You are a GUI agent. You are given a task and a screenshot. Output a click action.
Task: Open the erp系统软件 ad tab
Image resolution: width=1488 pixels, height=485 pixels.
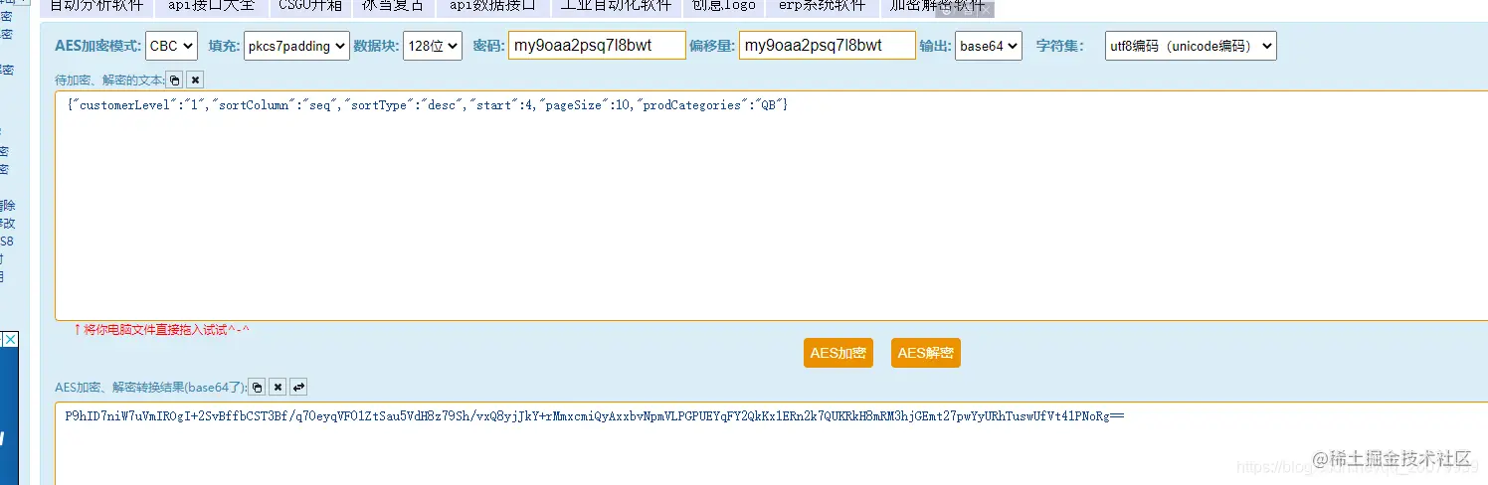click(823, 8)
